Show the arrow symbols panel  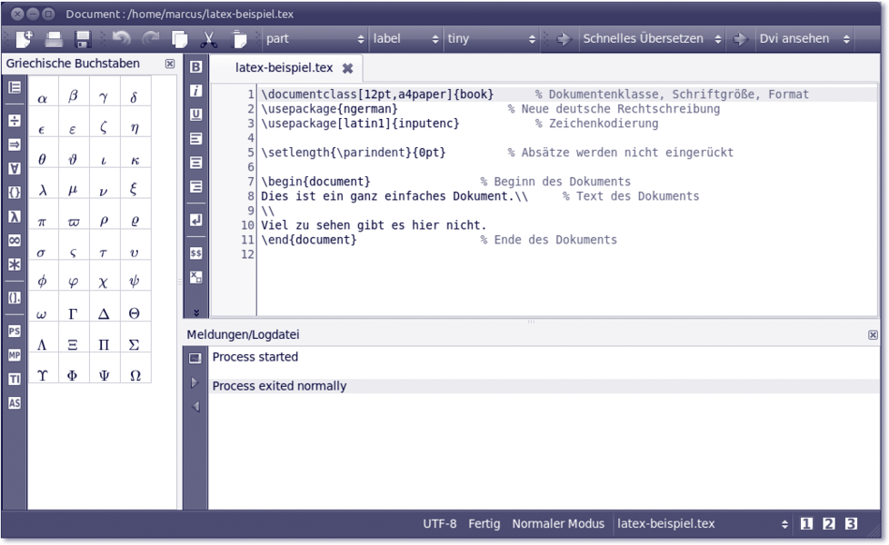click(15, 144)
